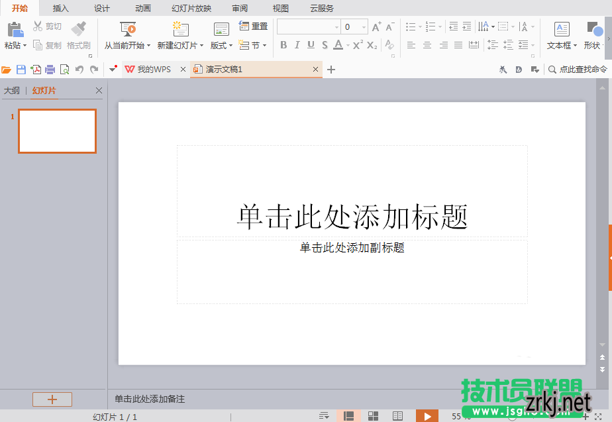Start slideshow from current slide icon
The width and height of the screenshot is (612, 422).
click(128, 29)
